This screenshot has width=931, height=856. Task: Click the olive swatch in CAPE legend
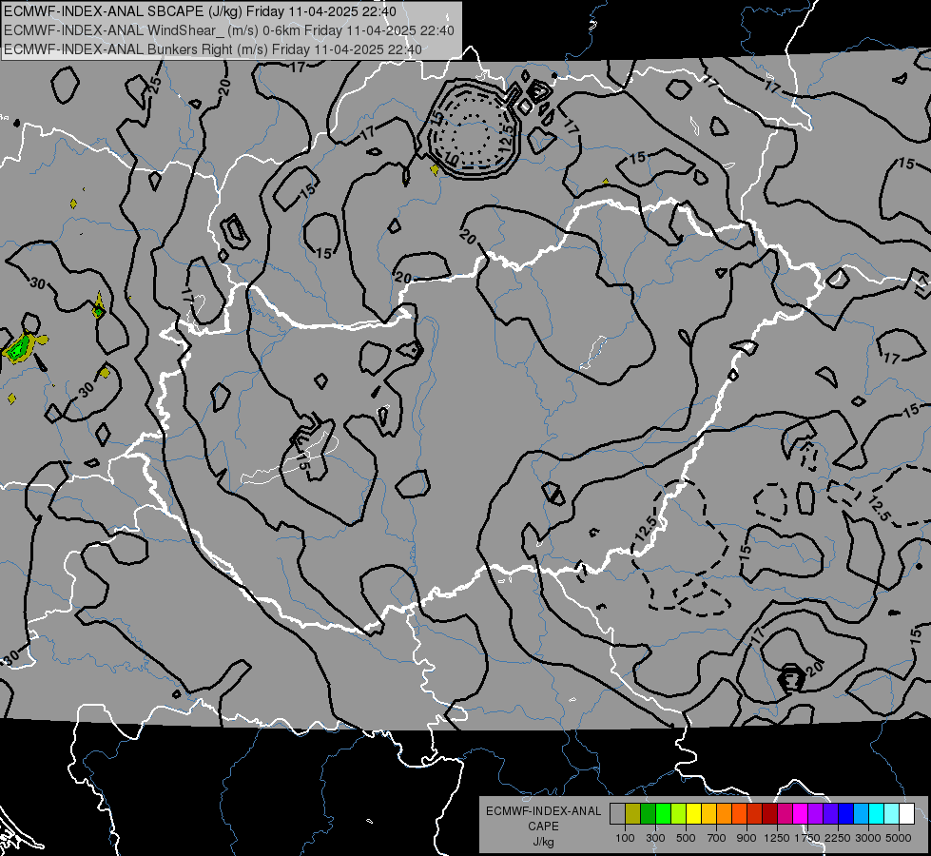click(633, 813)
